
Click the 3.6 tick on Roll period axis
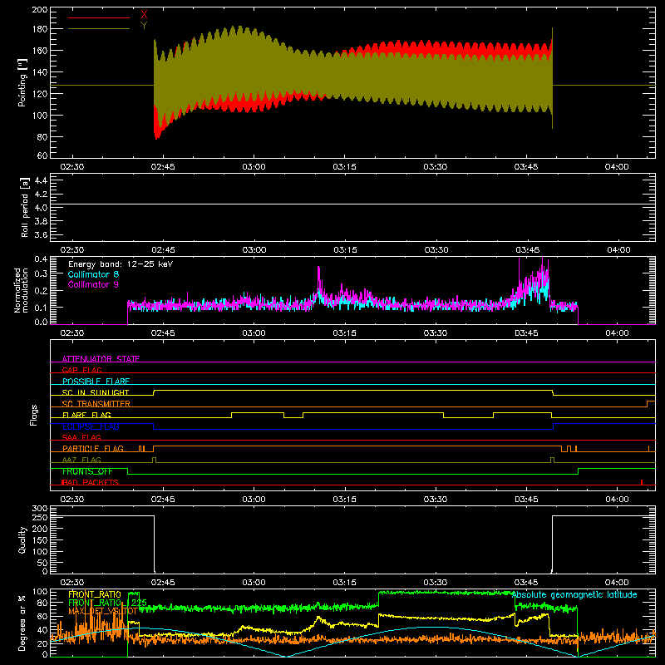[41, 235]
